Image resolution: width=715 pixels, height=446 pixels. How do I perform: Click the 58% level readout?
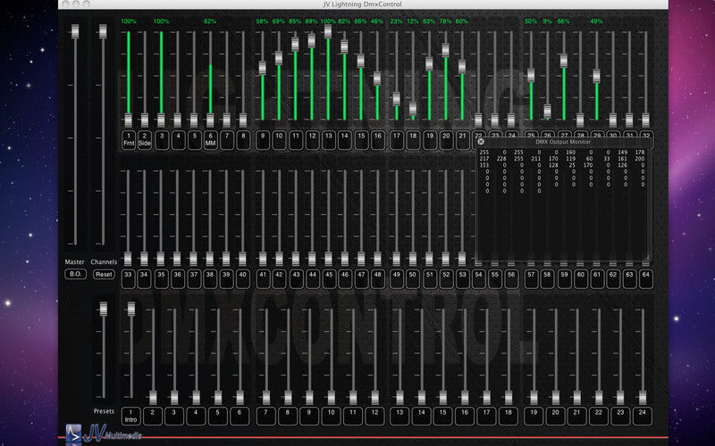(262, 21)
